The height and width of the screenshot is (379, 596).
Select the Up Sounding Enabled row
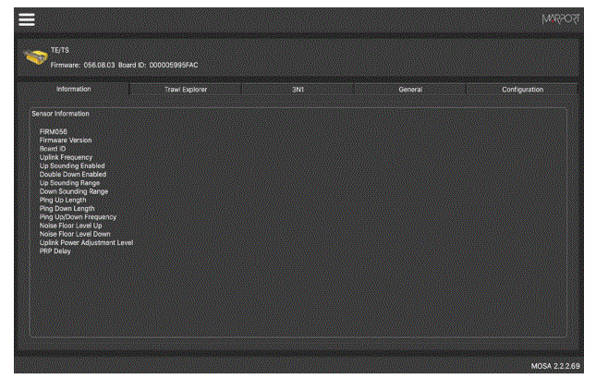click(72, 165)
